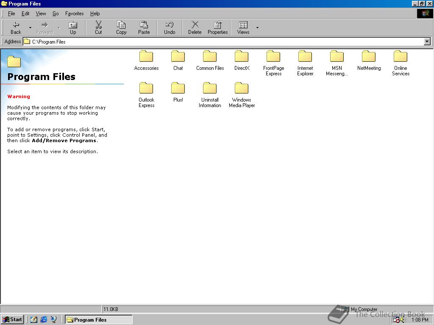Select the Windows Media Player folder
Image resolution: width=434 pixels, height=325 pixels.
point(242,95)
